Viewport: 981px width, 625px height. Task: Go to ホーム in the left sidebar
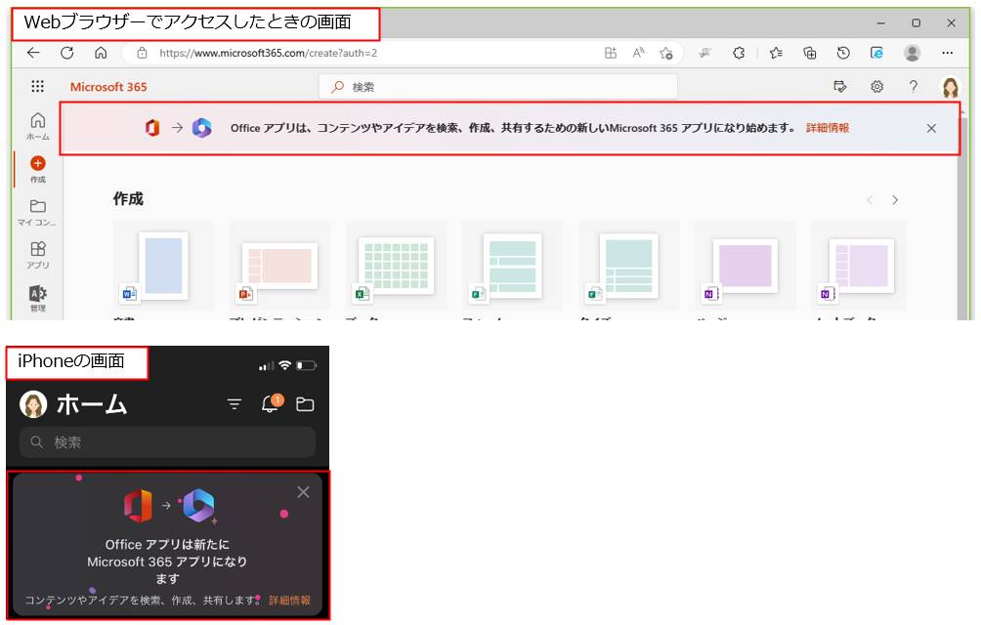[x=37, y=126]
